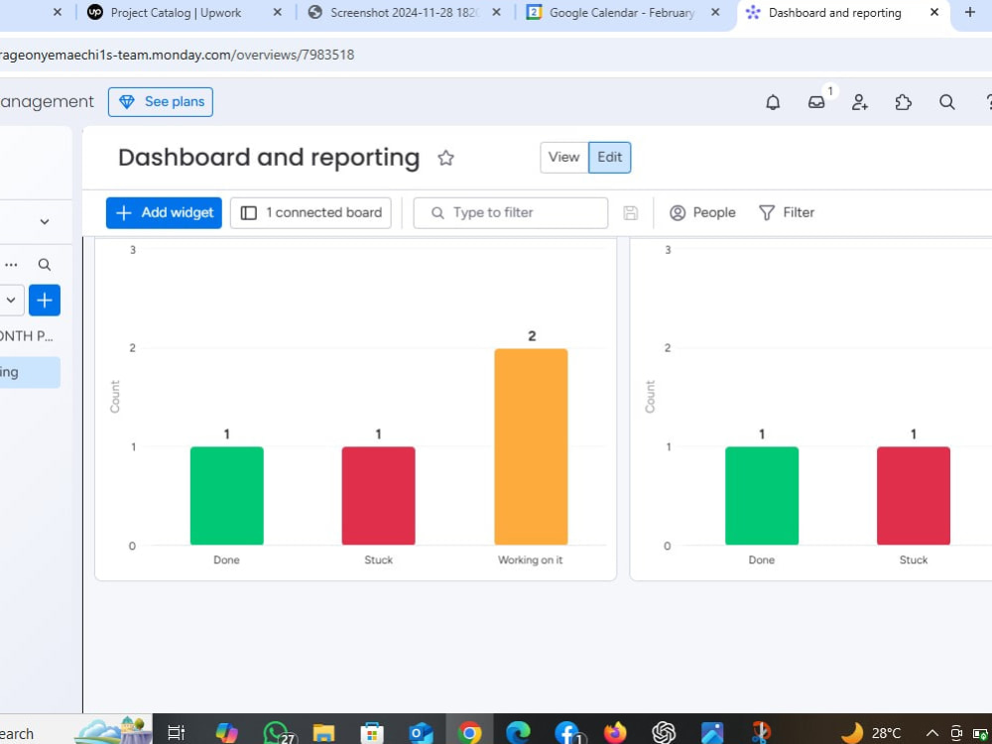
Task: Open the sidebar item ending 'ONTH P...'
Action: [x=26, y=336]
